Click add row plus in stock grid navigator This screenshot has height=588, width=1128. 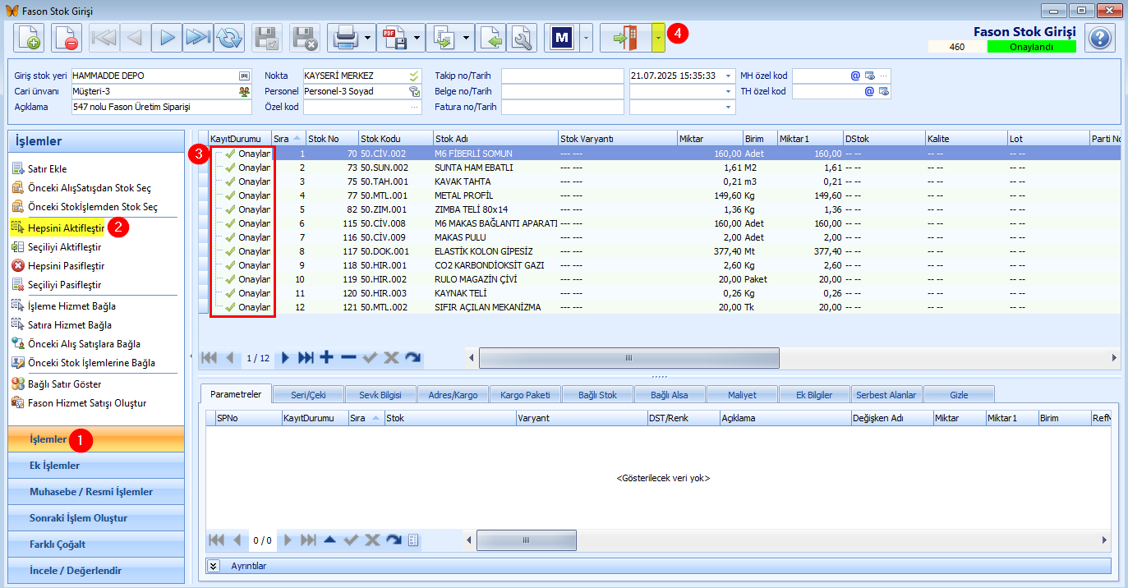[326, 357]
